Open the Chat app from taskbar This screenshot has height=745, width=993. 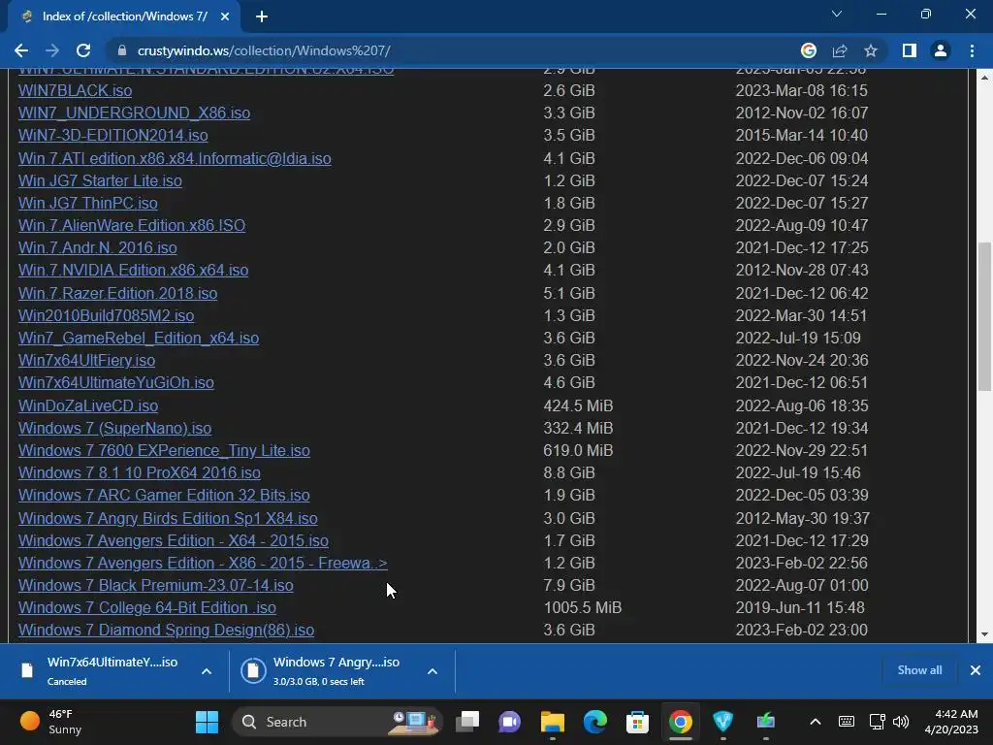point(510,722)
